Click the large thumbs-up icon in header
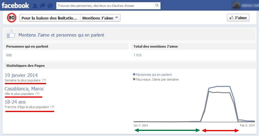Screen dimensions: 259x136 click(x=11, y=35)
